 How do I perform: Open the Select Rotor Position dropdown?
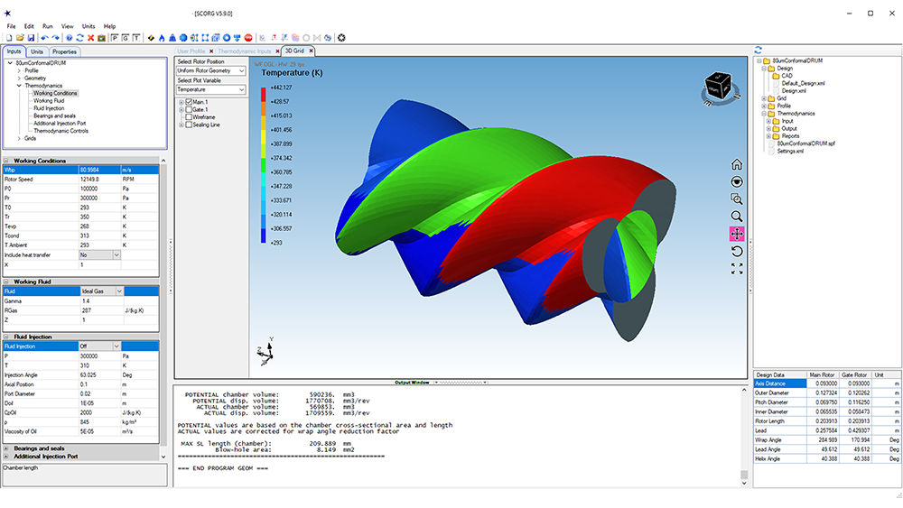click(210, 70)
